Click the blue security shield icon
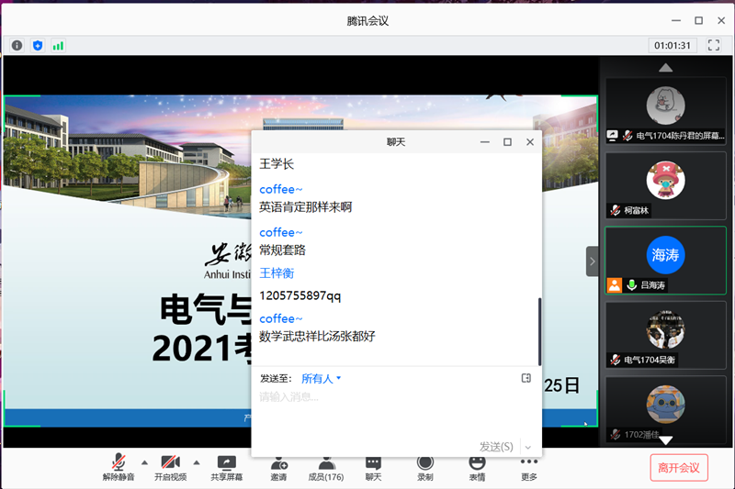735x489 pixels. 38,45
